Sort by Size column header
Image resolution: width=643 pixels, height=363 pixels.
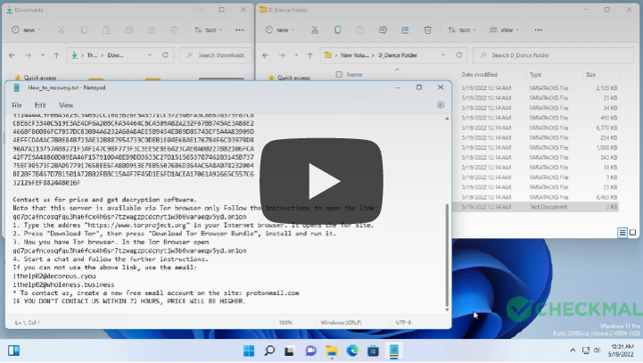590,75
